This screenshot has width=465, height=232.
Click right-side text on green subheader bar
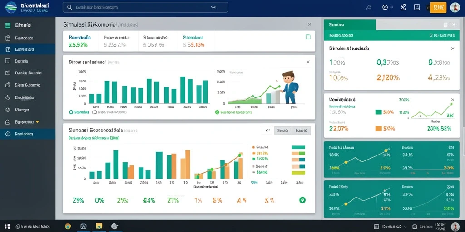pyautogui.click(x=442, y=35)
